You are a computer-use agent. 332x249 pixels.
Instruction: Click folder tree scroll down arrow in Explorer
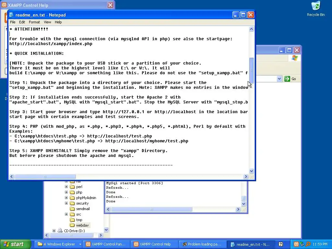point(106,230)
